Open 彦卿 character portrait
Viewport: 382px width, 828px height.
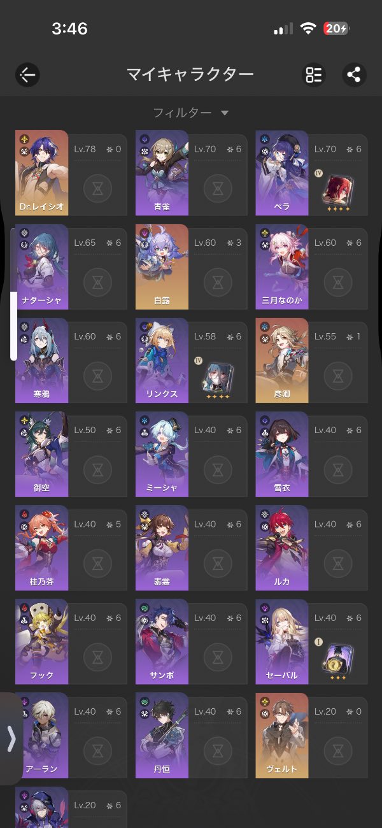[x=282, y=360]
